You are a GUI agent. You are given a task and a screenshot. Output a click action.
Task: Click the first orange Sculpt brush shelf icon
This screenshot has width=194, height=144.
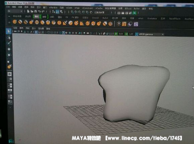pos(15,22)
